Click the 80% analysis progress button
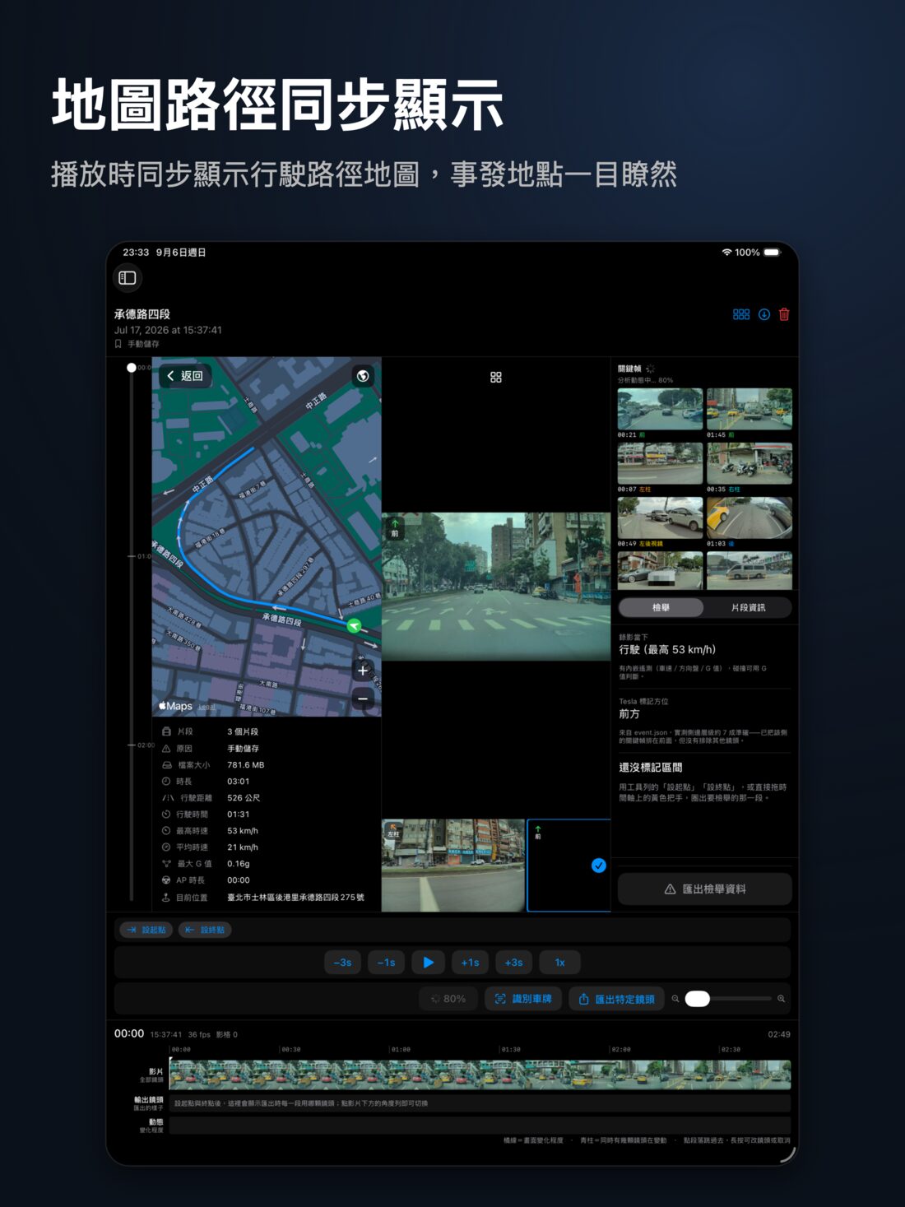Image resolution: width=905 pixels, height=1207 pixels. (x=448, y=999)
